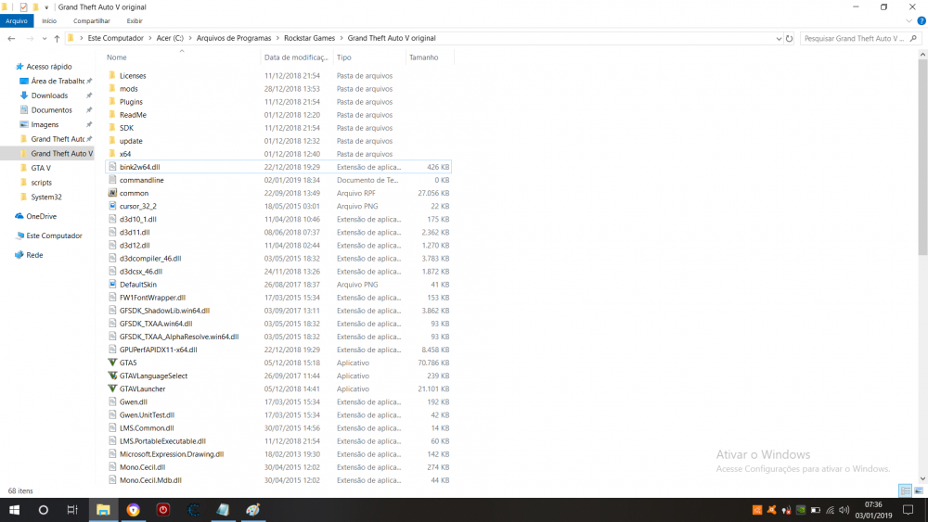The image size is (928, 522).
Task: Select the x64 folder icon
Action: tap(112, 154)
